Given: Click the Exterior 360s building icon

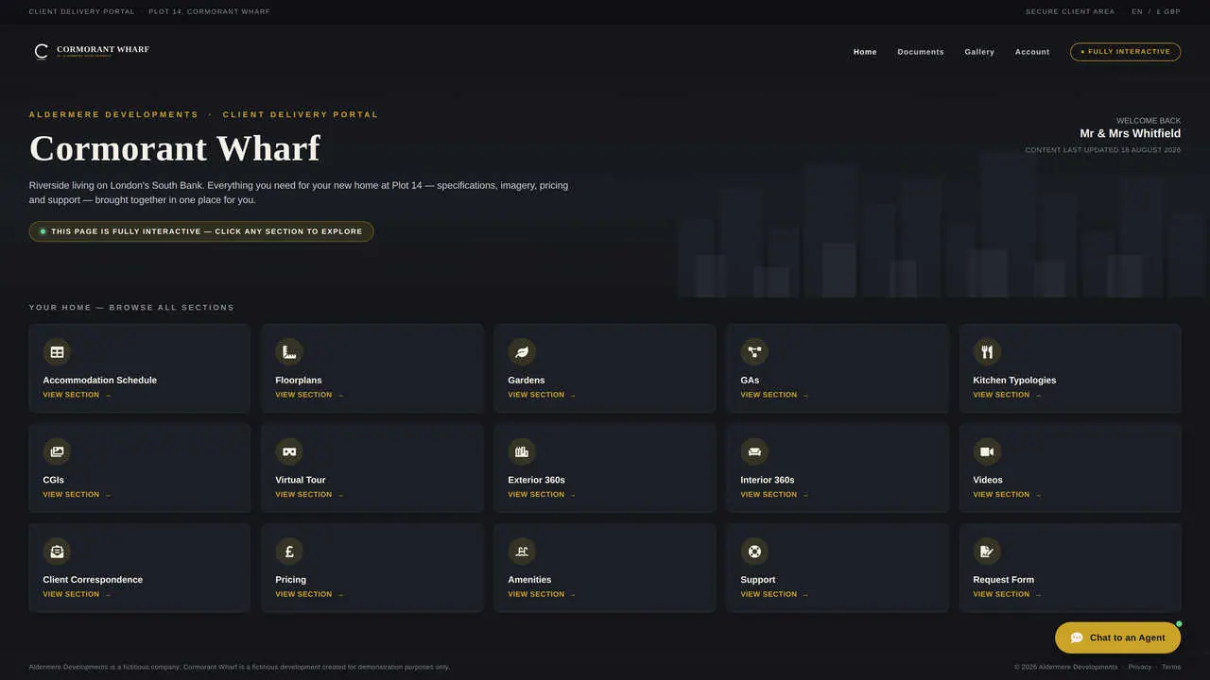Looking at the screenshot, I should (x=522, y=451).
